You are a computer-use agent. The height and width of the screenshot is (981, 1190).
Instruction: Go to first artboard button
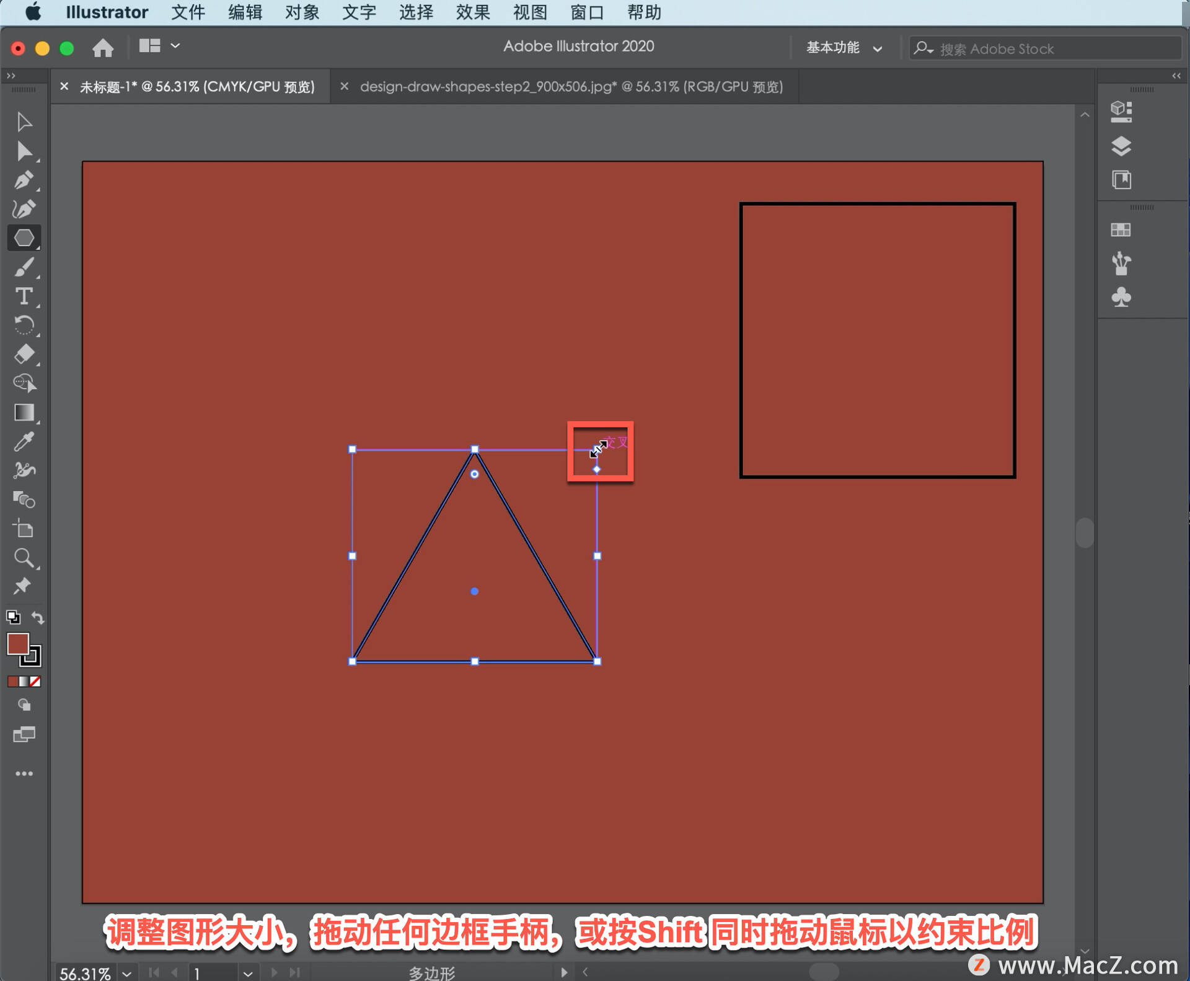(154, 973)
